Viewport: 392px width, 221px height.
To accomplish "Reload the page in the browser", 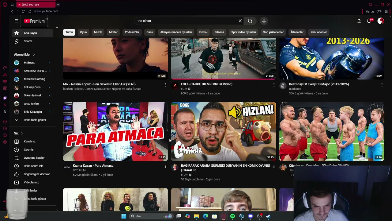I will (x=23, y=11).
